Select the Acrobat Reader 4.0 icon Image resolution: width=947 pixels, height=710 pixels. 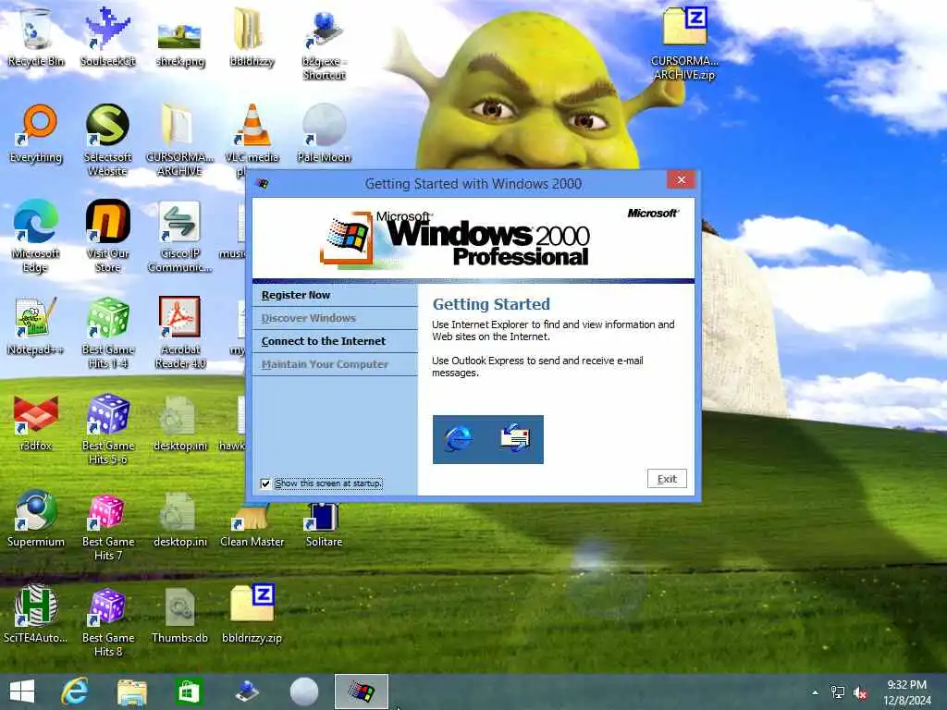(179, 333)
